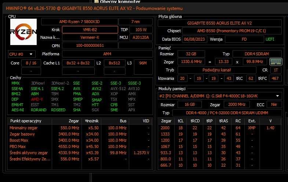
Task: Click the SHA feature flag
Action: [77, 110]
